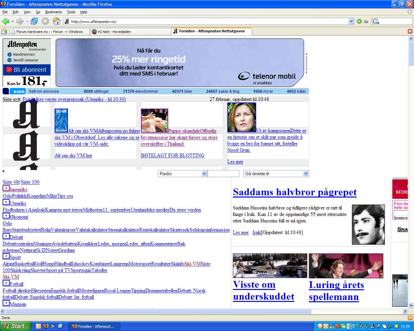The width and height of the screenshot is (414, 331).
Task: Open the Gå direkte til dropdown
Action: click(276, 174)
